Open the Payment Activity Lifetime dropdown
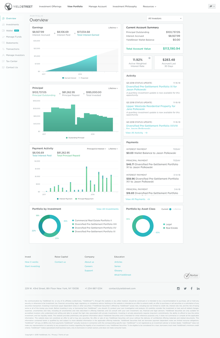Screen dimensions: 220x338 pyautogui.click(x=113, y=149)
